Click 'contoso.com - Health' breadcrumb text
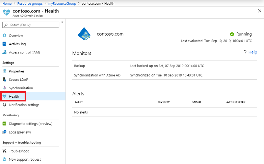The image size is (264, 164). (x=98, y=3)
